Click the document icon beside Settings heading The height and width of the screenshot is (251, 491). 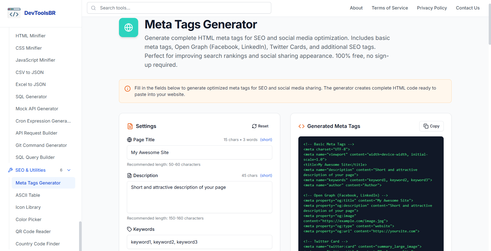click(x=130, y=126)
